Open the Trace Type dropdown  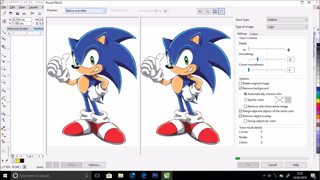point(287,20)
